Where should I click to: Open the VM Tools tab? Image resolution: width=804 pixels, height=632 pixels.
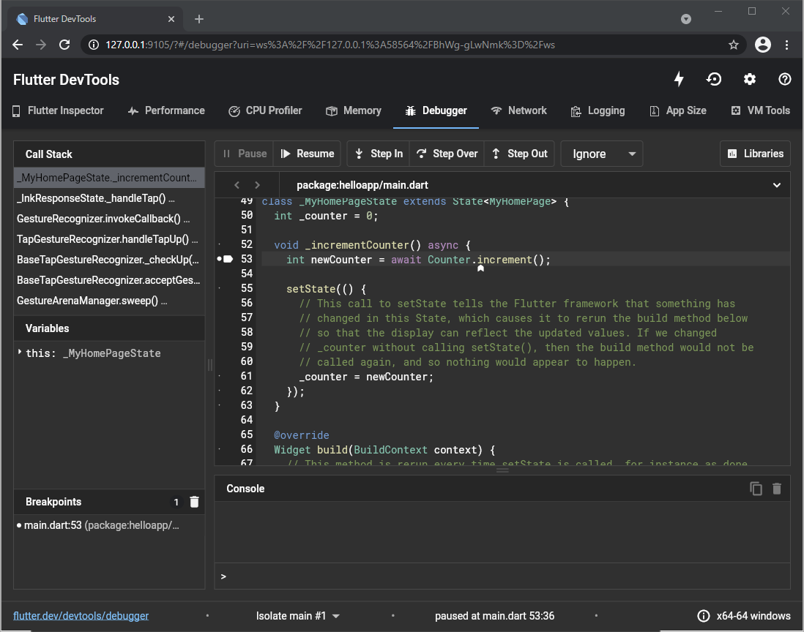[x=760, y=110]
